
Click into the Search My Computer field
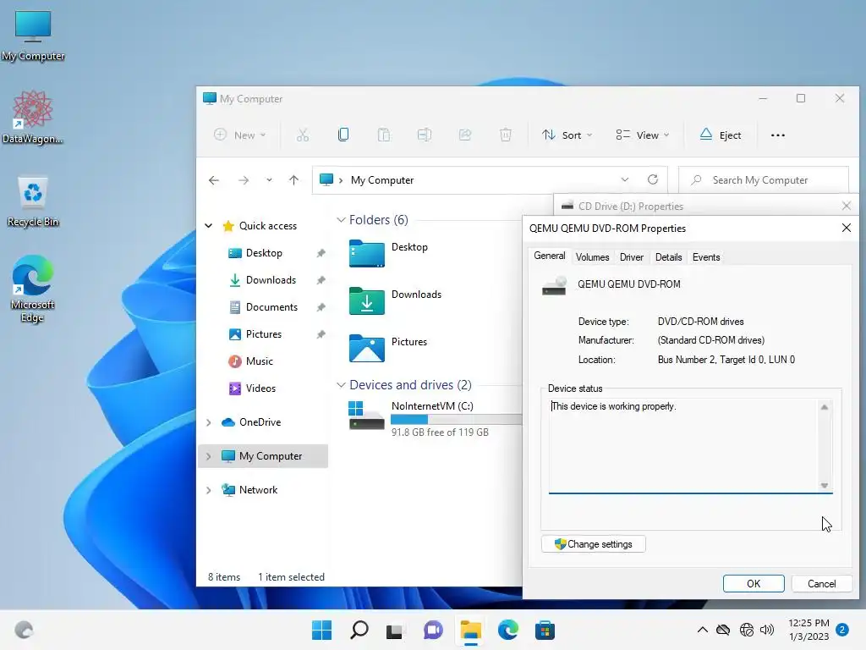[764, 180]
